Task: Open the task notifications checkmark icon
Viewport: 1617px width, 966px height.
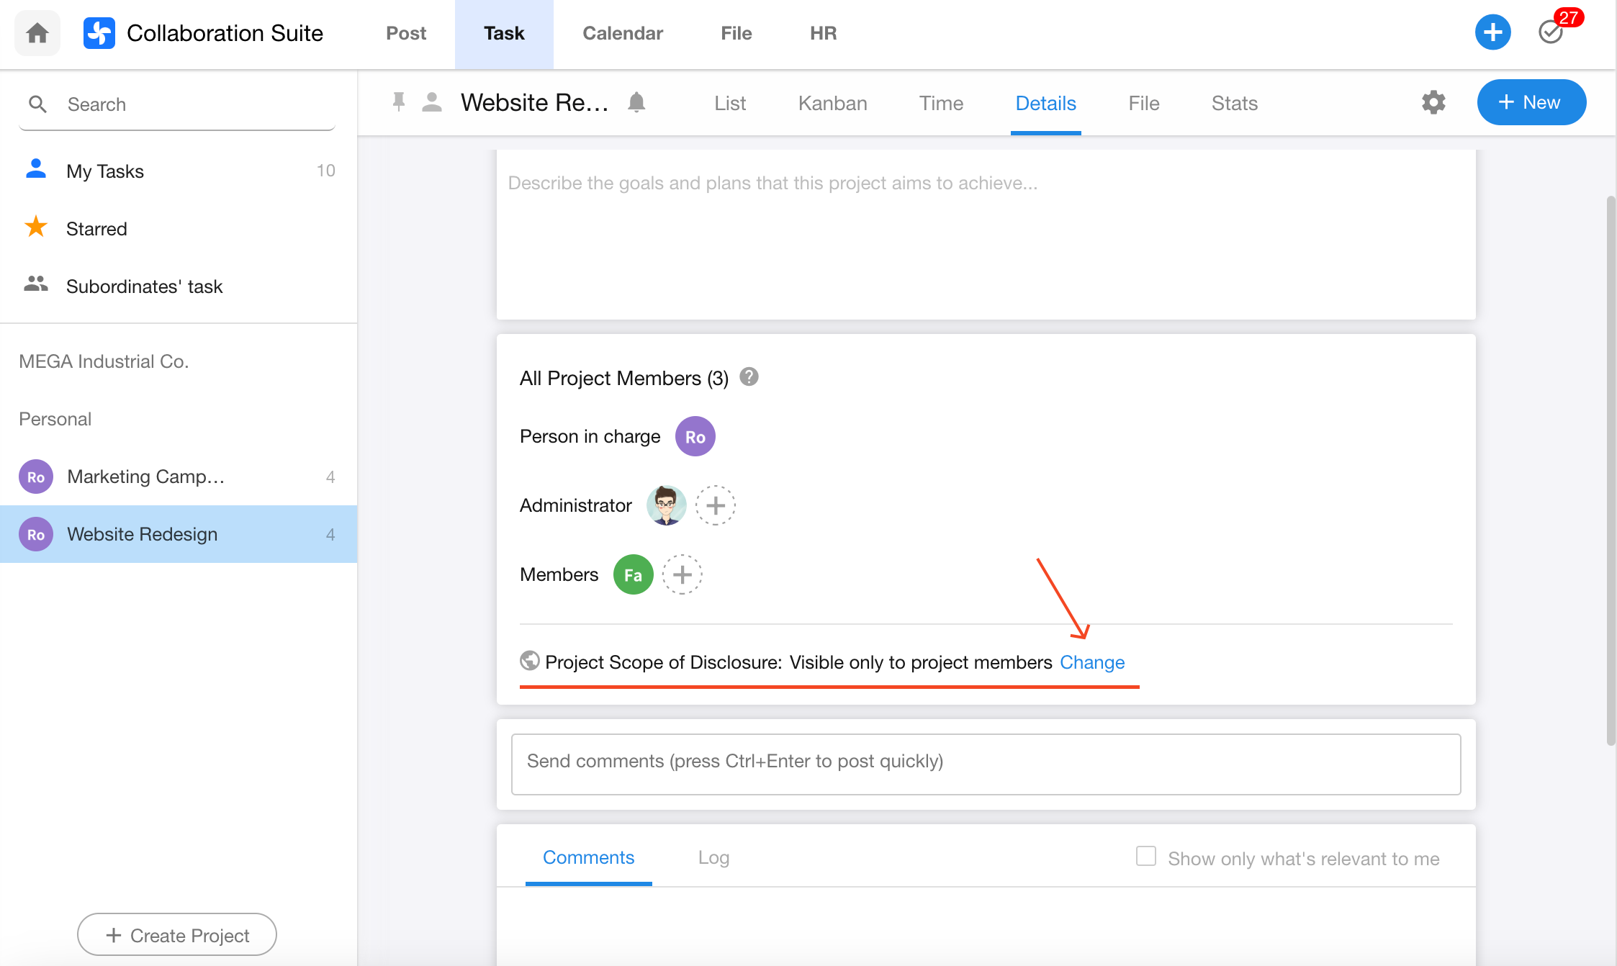Action: tap(1550, 32)
